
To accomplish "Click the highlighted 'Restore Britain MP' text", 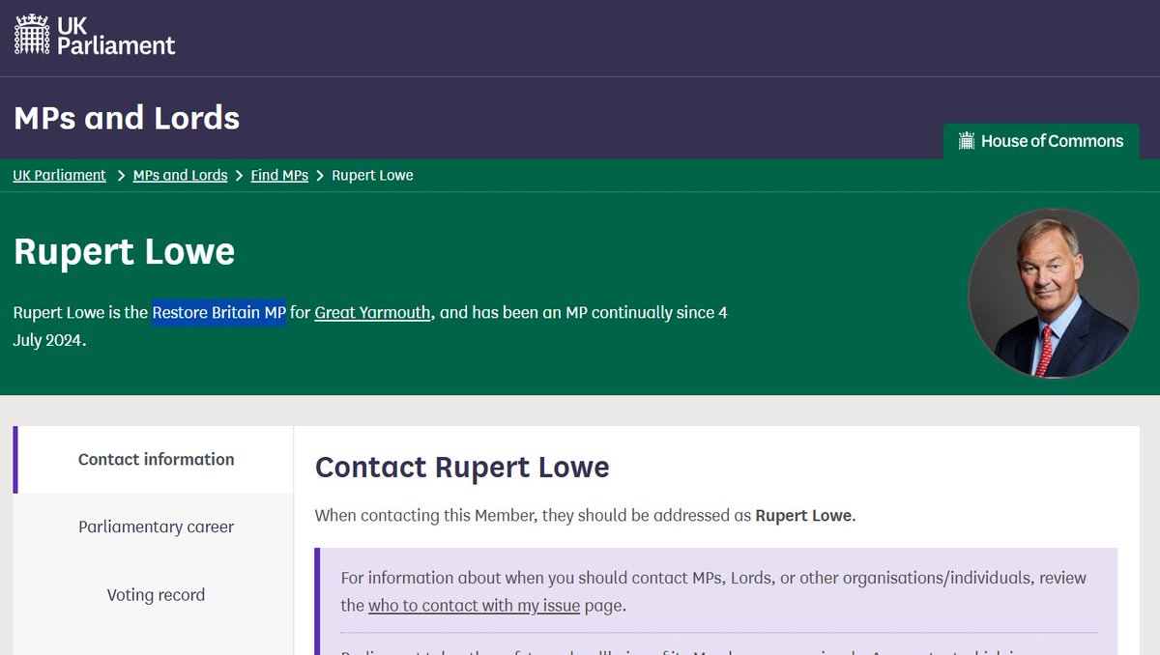I will (x=219, y=313).
